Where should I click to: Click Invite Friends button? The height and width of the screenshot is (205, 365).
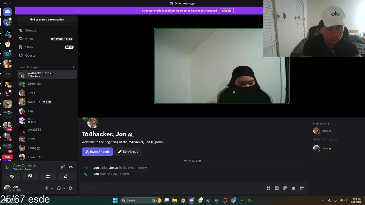tap(97, 152)
